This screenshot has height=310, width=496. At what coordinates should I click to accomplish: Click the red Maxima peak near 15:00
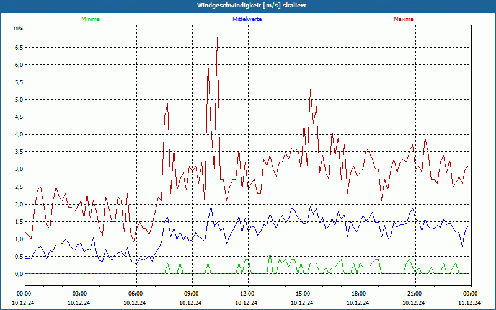tap(311, 89)
